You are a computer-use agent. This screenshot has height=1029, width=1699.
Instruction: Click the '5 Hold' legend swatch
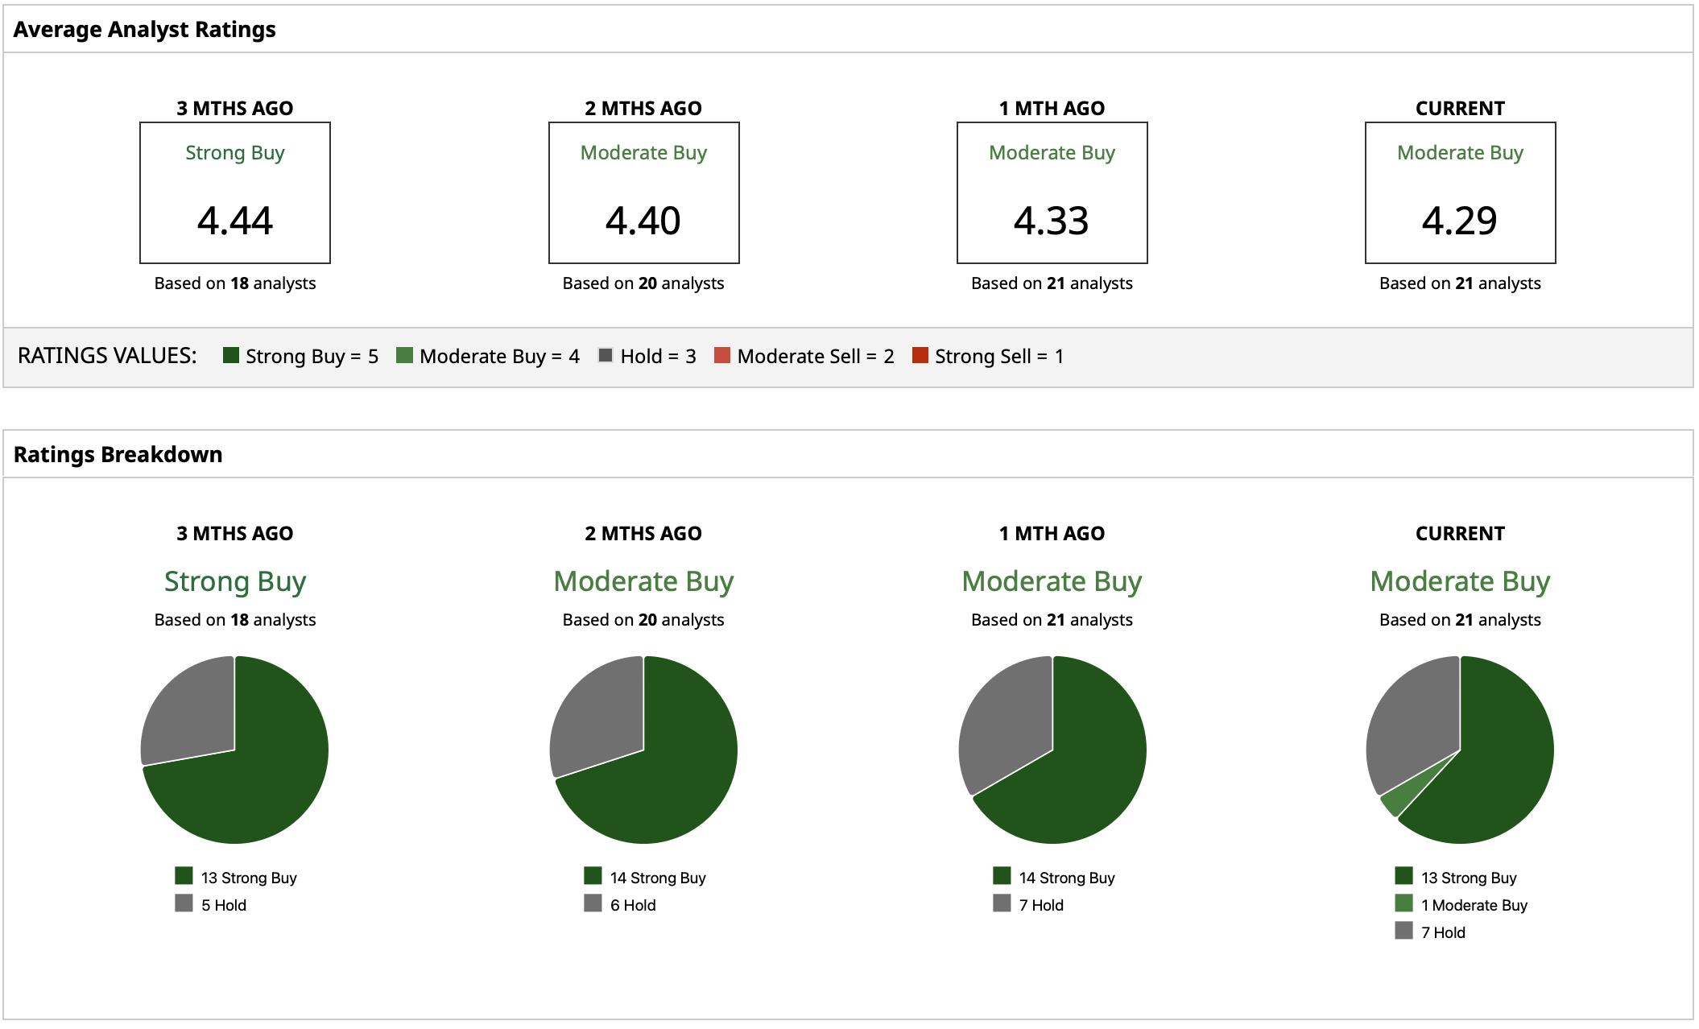click(x=184, y=903)
